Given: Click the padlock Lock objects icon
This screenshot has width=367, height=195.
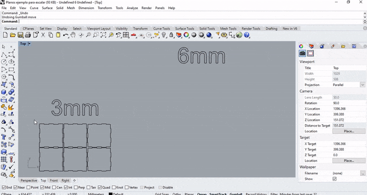Looking at the screenshot, I should 171,35.
